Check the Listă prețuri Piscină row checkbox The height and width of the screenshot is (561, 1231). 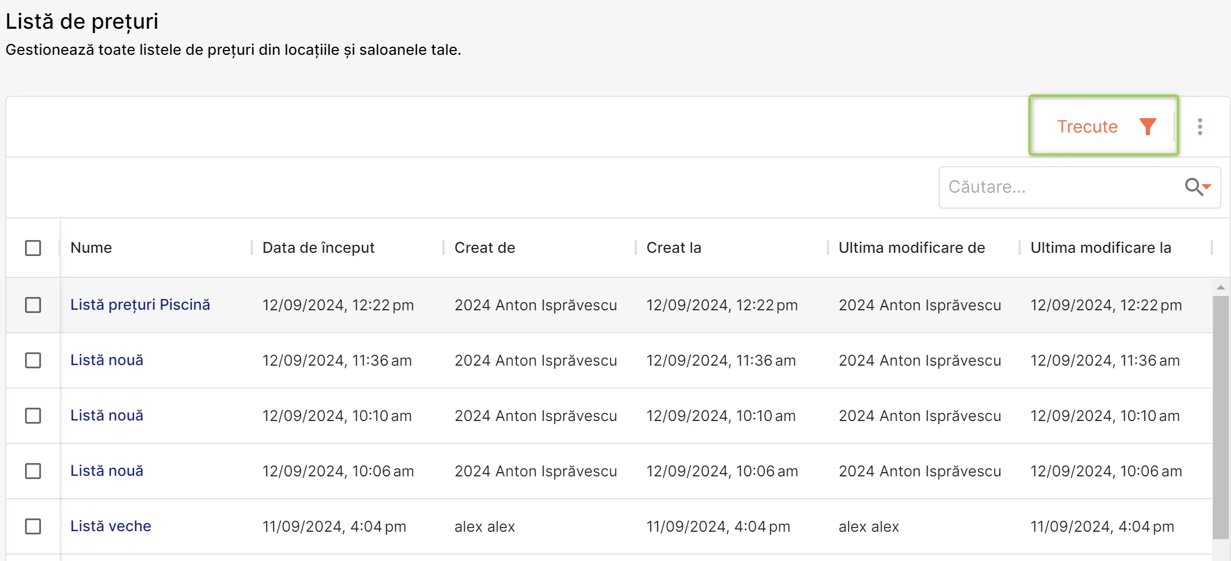pos(33,305)
